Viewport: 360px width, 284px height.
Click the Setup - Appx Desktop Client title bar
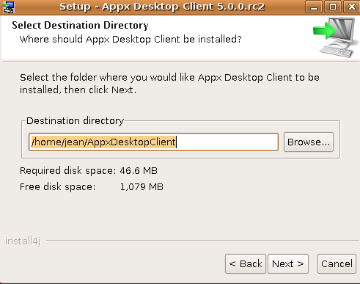[162, 7]
